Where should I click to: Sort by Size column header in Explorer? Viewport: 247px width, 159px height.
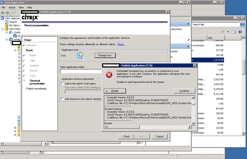pyautogui.click(x=215, y=38)
